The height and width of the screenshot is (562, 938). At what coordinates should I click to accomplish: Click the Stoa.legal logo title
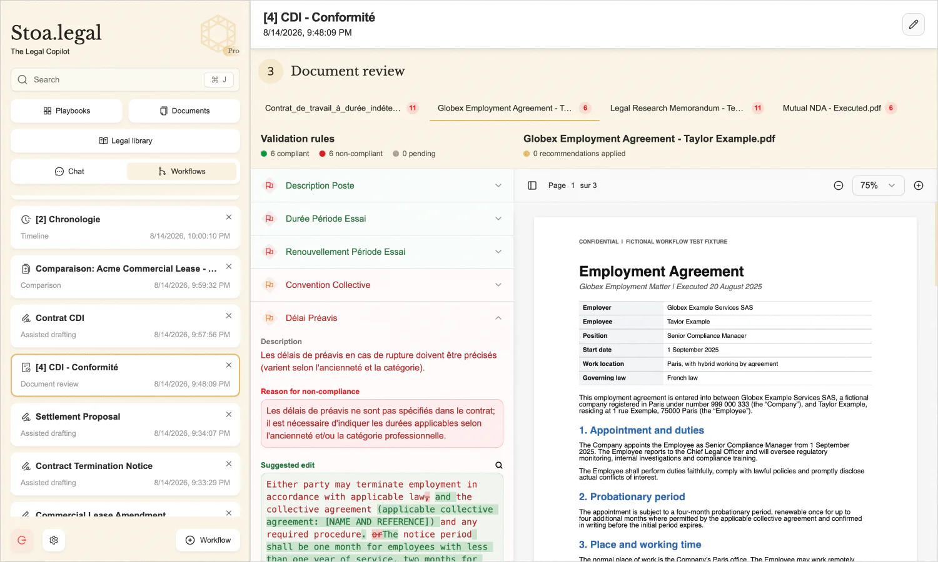[56, 32]
